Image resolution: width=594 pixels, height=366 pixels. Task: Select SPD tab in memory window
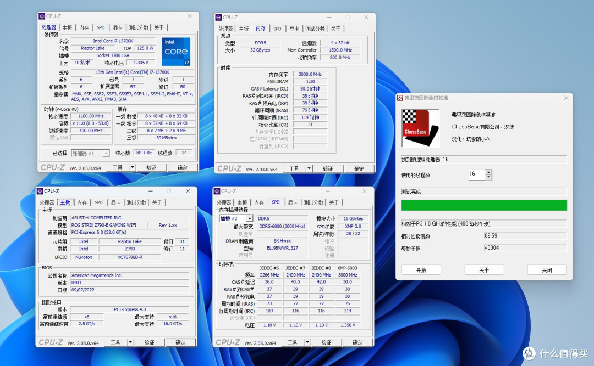277,29
